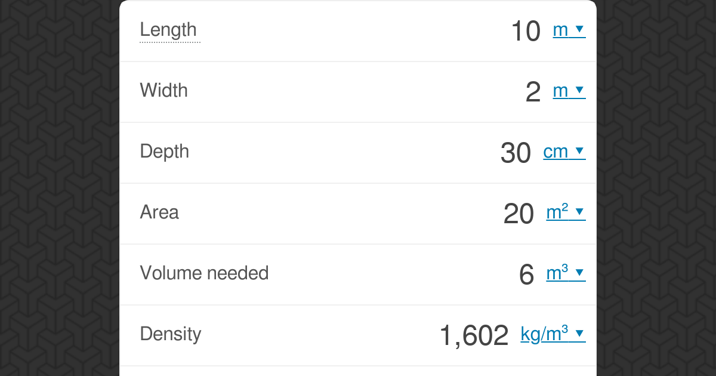This screenshot has width=716, height=376.
Task: Click the Volume needed value showing 6
Action: [x=526, y=275]
